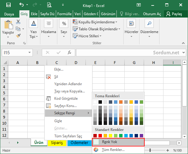Click the Format Painter brush icon
This screenshot has width=188, height=154.
tap(18, 36)
